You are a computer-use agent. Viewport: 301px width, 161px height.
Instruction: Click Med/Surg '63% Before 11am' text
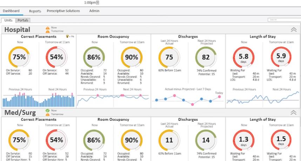169,153
